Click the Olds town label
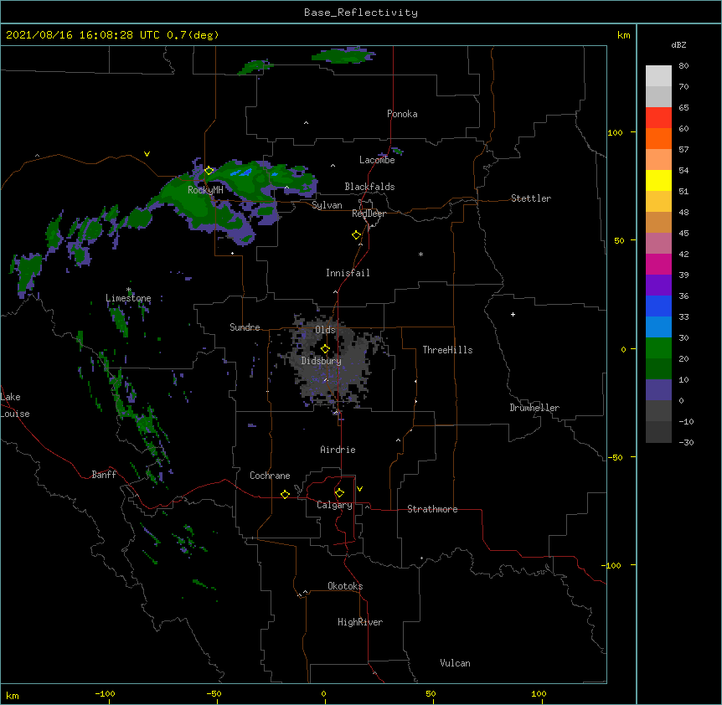Screen dimensions: 722x705 pyautogui.click(x=325, y=330)
